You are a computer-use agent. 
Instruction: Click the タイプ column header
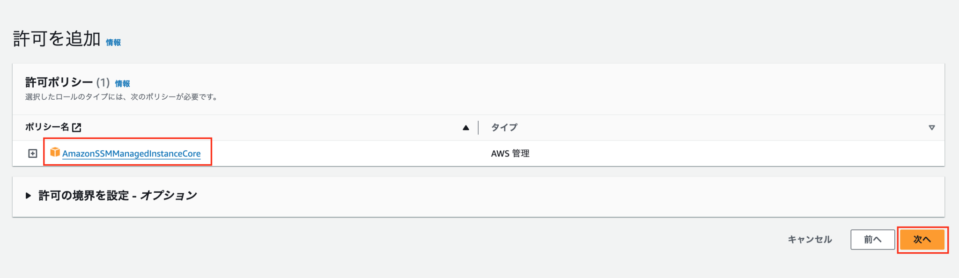[503, 127]
